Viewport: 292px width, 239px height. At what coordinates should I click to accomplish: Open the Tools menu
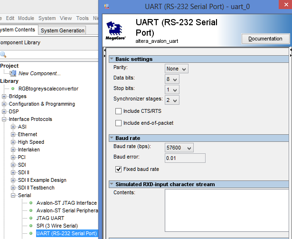pos(82,18)
